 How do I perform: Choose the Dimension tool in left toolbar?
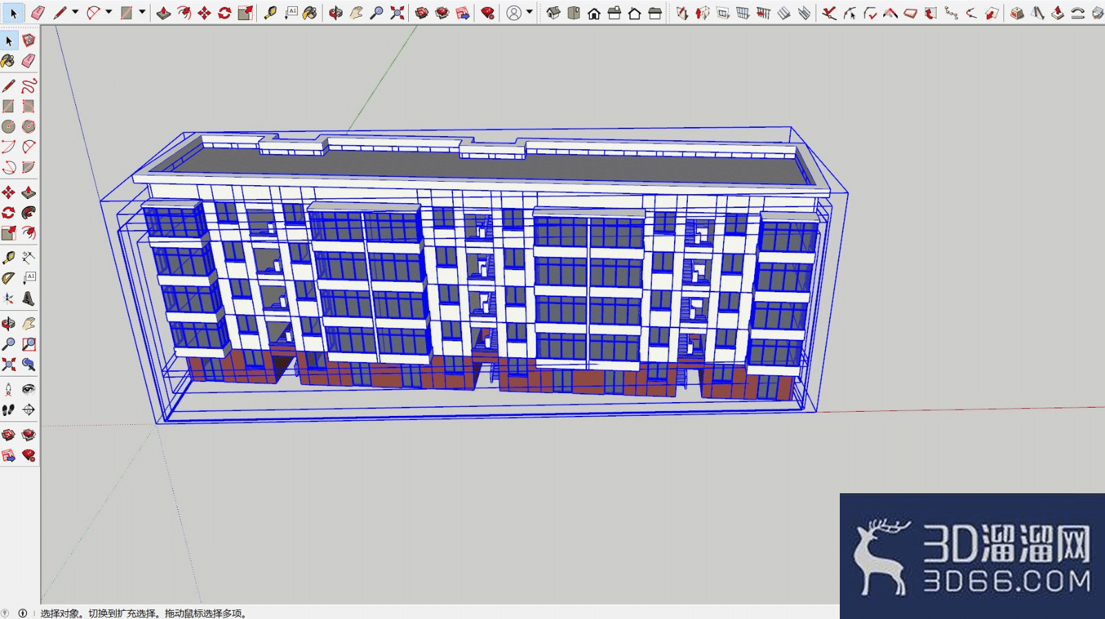tap(28, 258)
